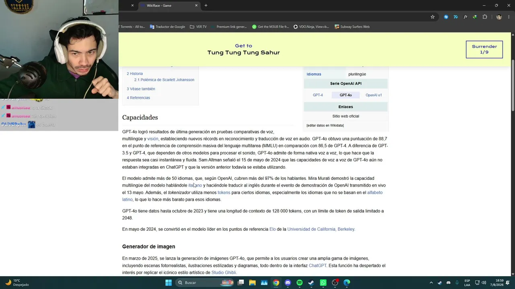This screenshot has height=289, width=515.
Task: Open the OpenAI o1 infobox link
Action: [374, 95]
